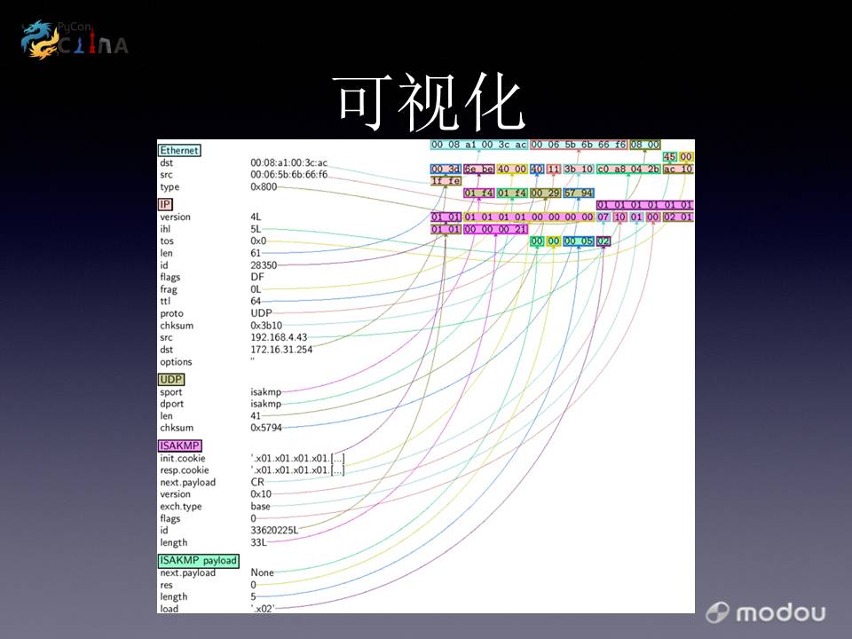The width and height of the screenshot is (852, 639).
Task: Click the hex block 00 00 00 21
Action: coord(497,229)
